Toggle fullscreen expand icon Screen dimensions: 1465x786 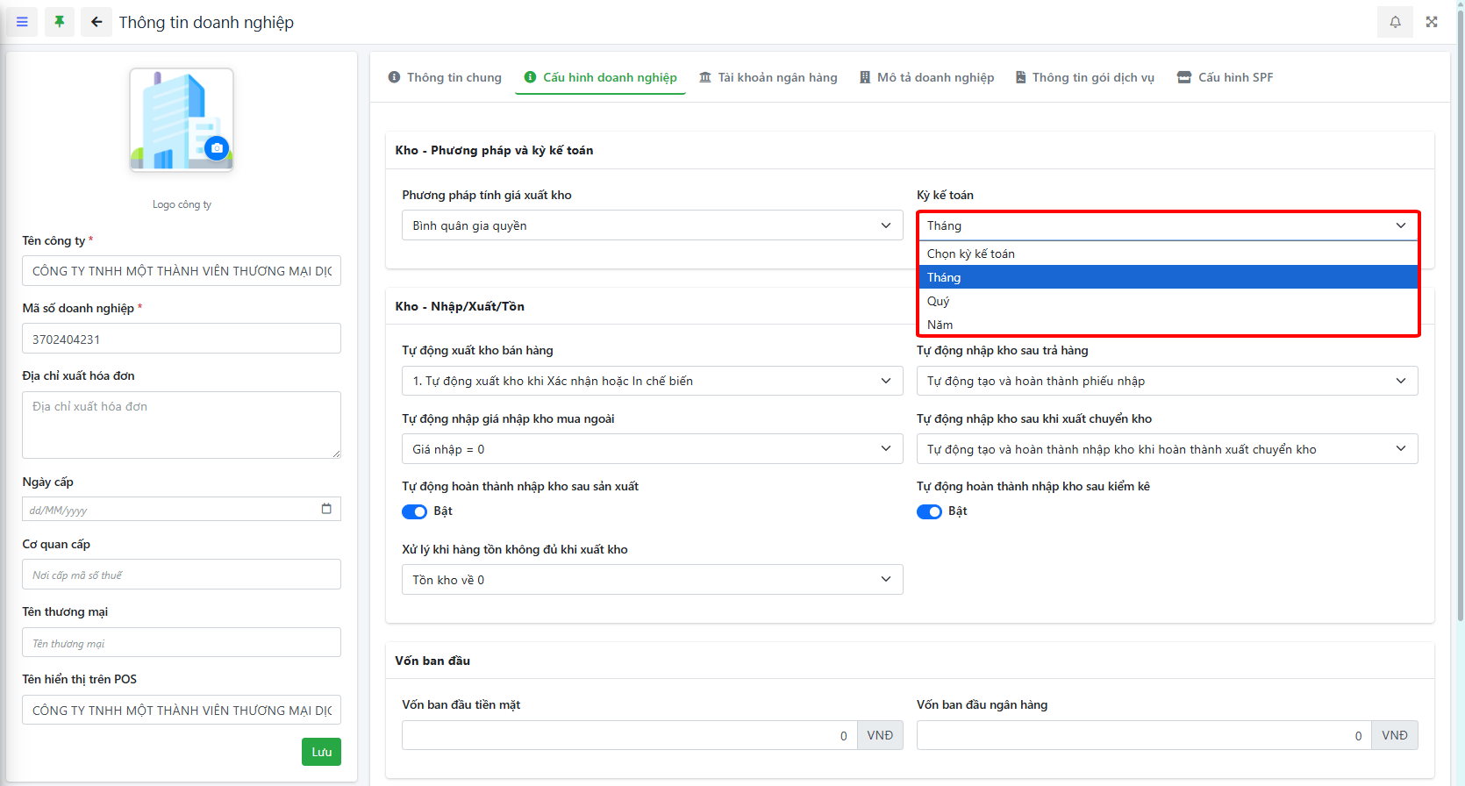tap(1432, 22)
